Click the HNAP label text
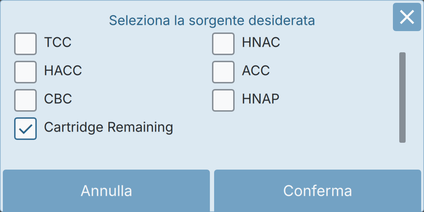424x212 pixels. tap(261, 99)
